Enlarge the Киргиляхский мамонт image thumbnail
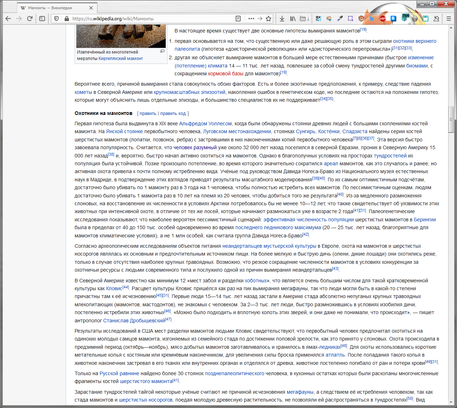Viewport: 457px width, 408px height. [x=162, y=51]
